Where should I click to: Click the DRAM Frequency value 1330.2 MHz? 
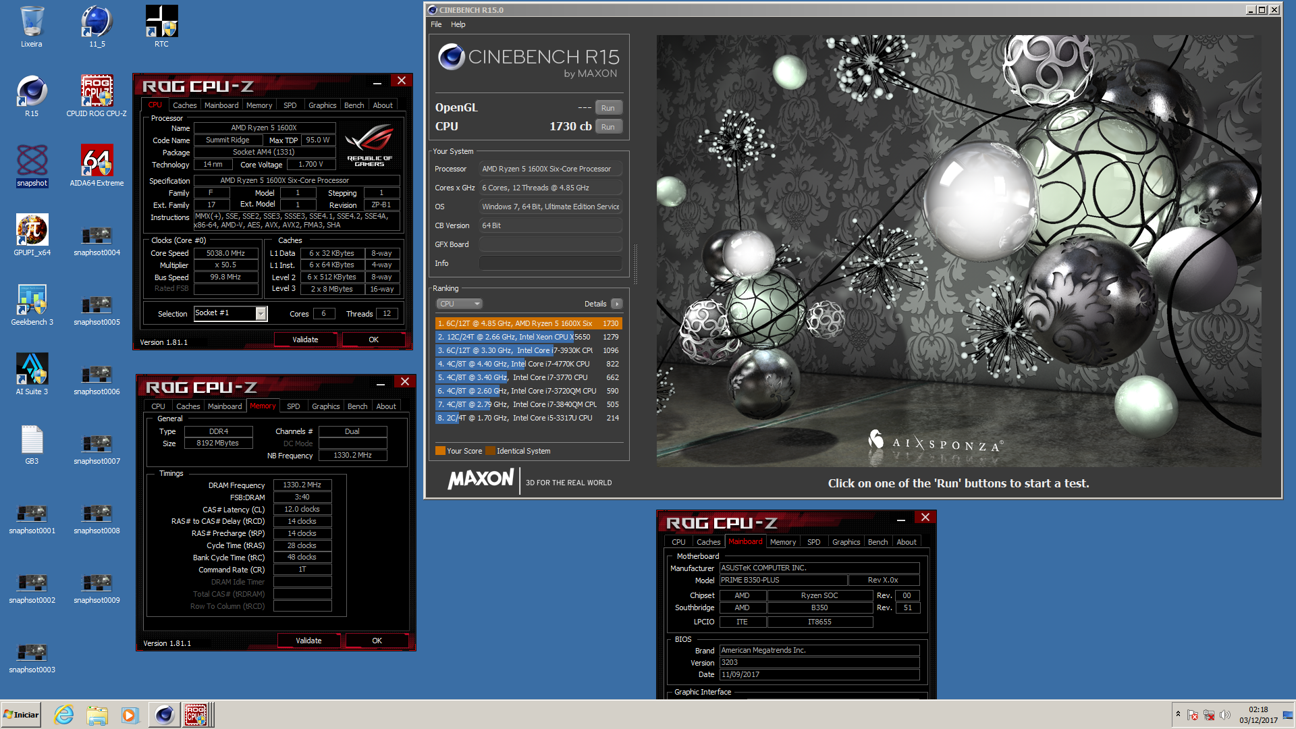[x=302, y=485]
